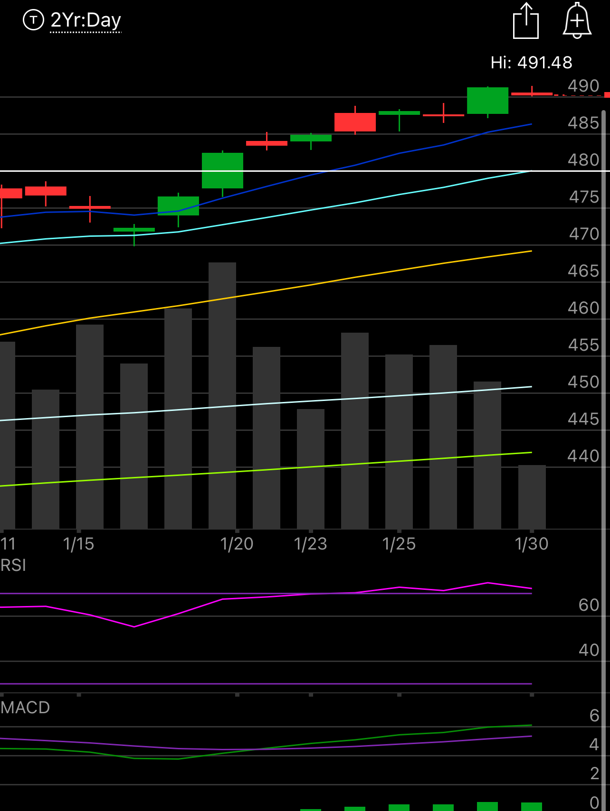The image size is (610, 811).
Task: Tap the tall green candle above 1/20
Action: point(222,170)
